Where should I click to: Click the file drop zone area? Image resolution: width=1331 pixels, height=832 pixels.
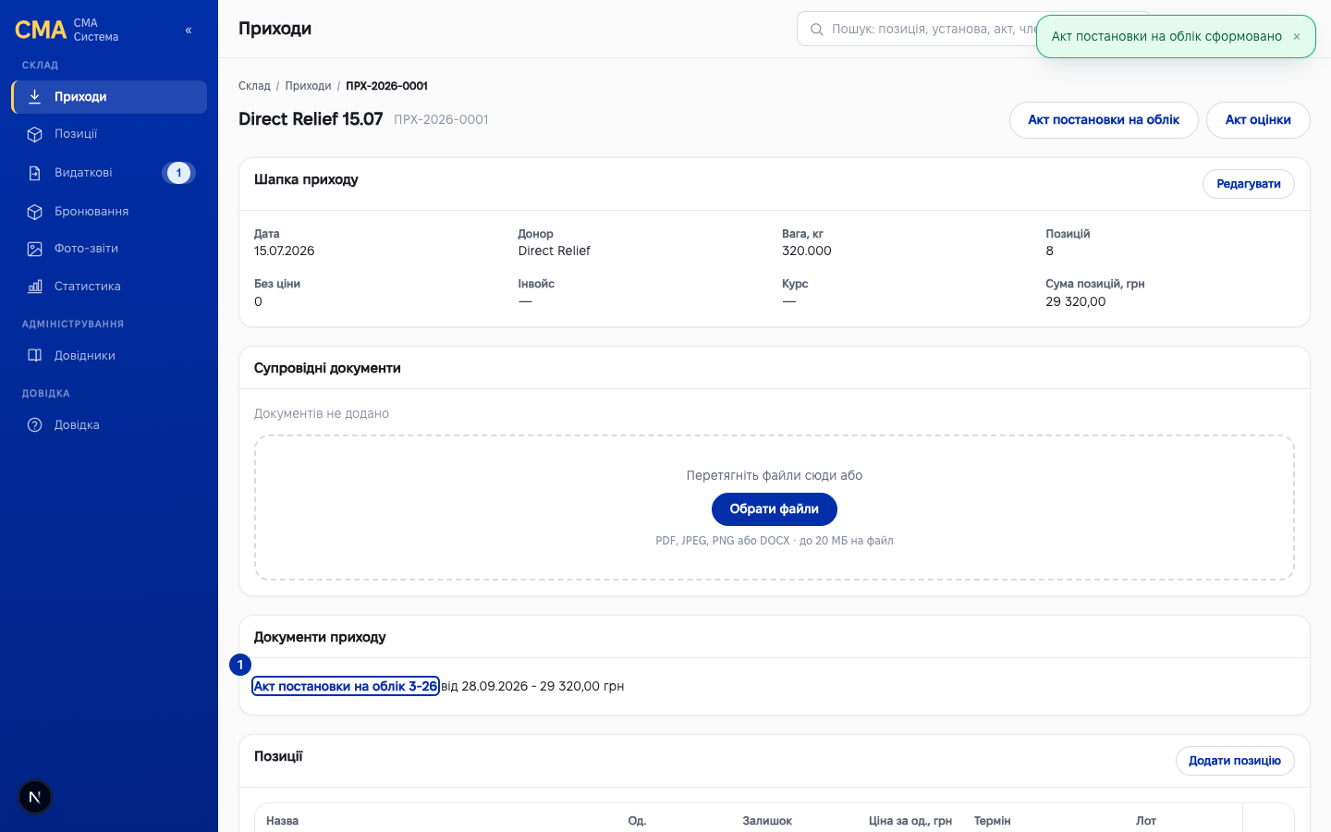pyautogui.click(x=775, y=508)
